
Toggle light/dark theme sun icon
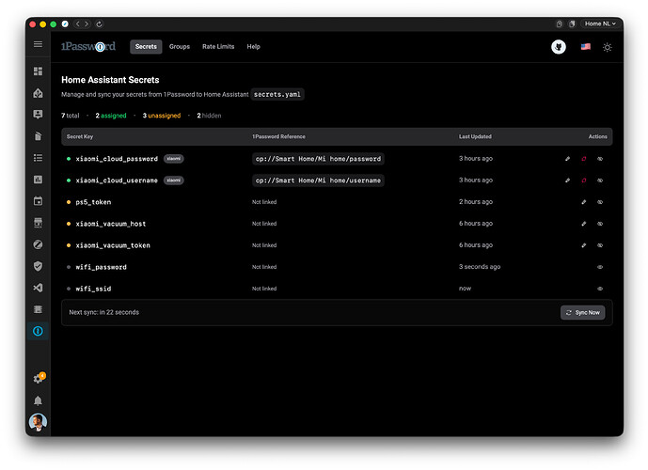coord(607,47)
